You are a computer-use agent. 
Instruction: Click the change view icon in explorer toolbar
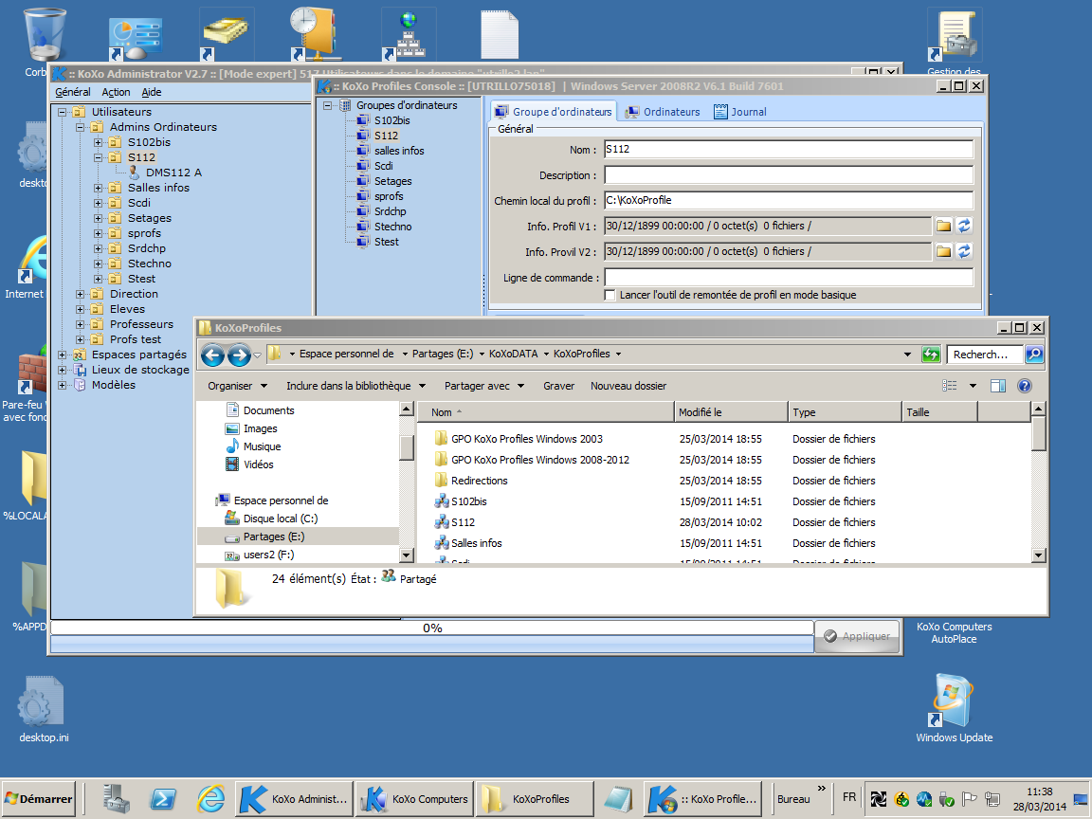tap(949, 386)
